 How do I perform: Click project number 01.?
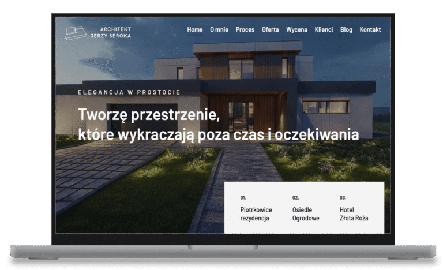tap(243, 198)
